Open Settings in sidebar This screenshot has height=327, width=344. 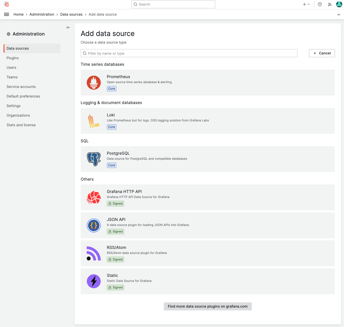[x=14, y=106]
